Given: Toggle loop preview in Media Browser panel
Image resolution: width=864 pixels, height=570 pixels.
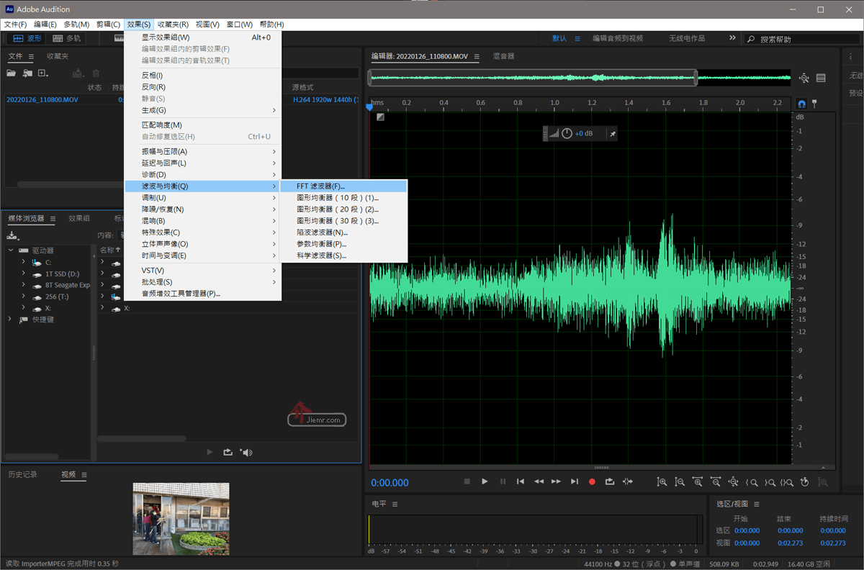Looking at the screenshot, I should click(228, 452).
